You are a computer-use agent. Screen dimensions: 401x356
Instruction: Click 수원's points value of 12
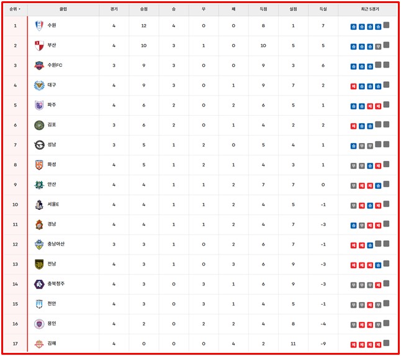[144, 25]
